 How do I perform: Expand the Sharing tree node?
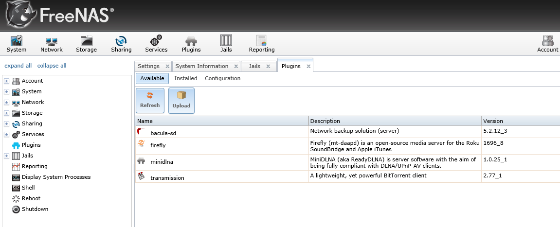[6, 124]
